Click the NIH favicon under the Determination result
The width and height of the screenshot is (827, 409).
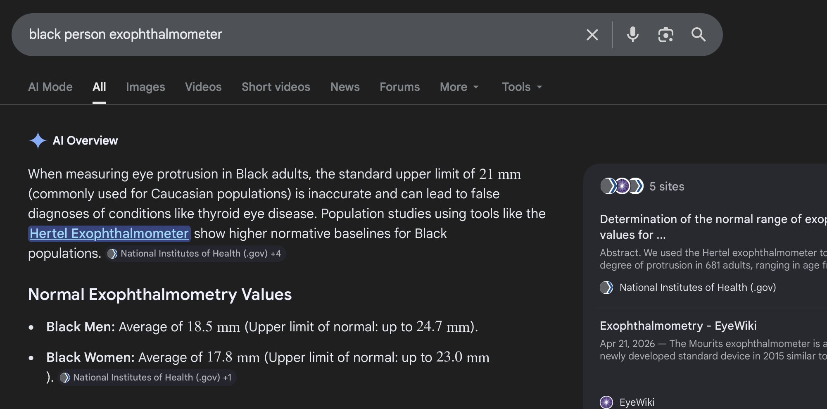tap(606, 288)
